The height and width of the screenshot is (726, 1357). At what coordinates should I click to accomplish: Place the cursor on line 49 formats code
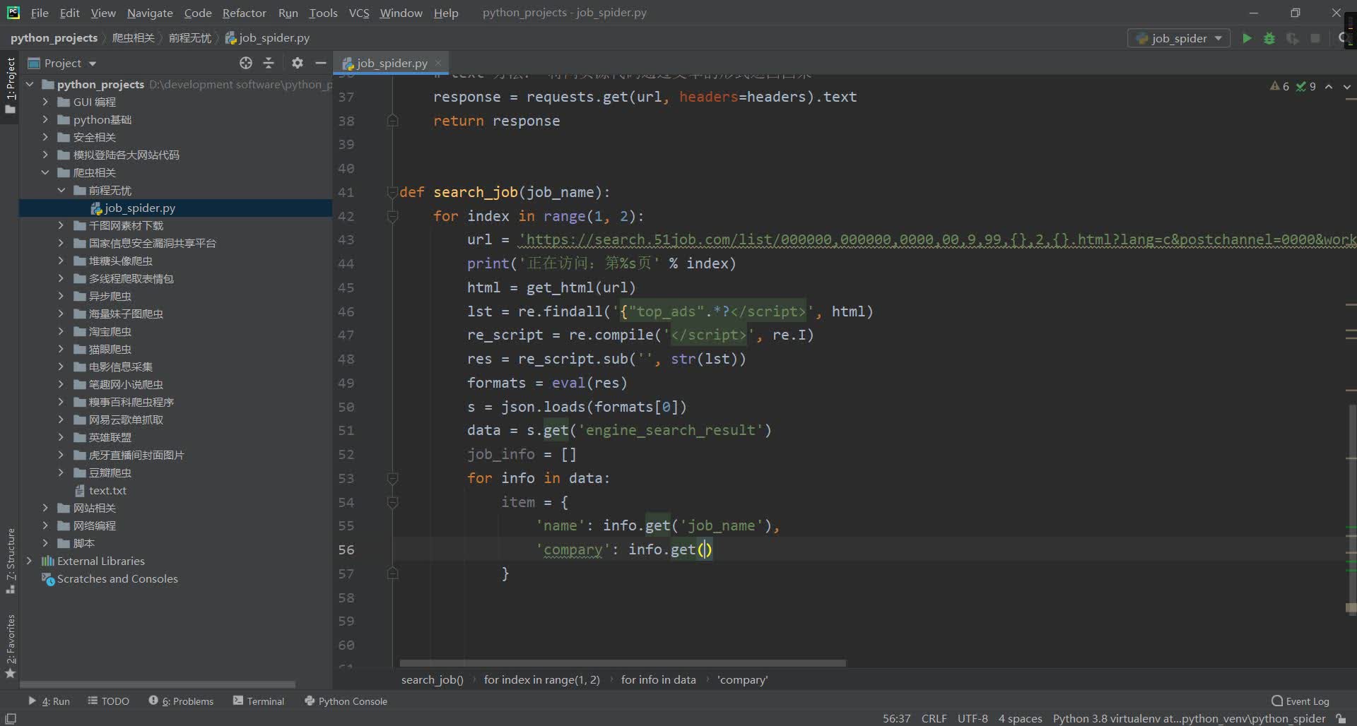(546, 383)
